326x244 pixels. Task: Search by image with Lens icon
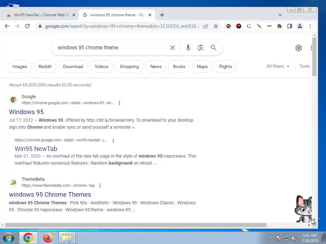tap(201, 48)
